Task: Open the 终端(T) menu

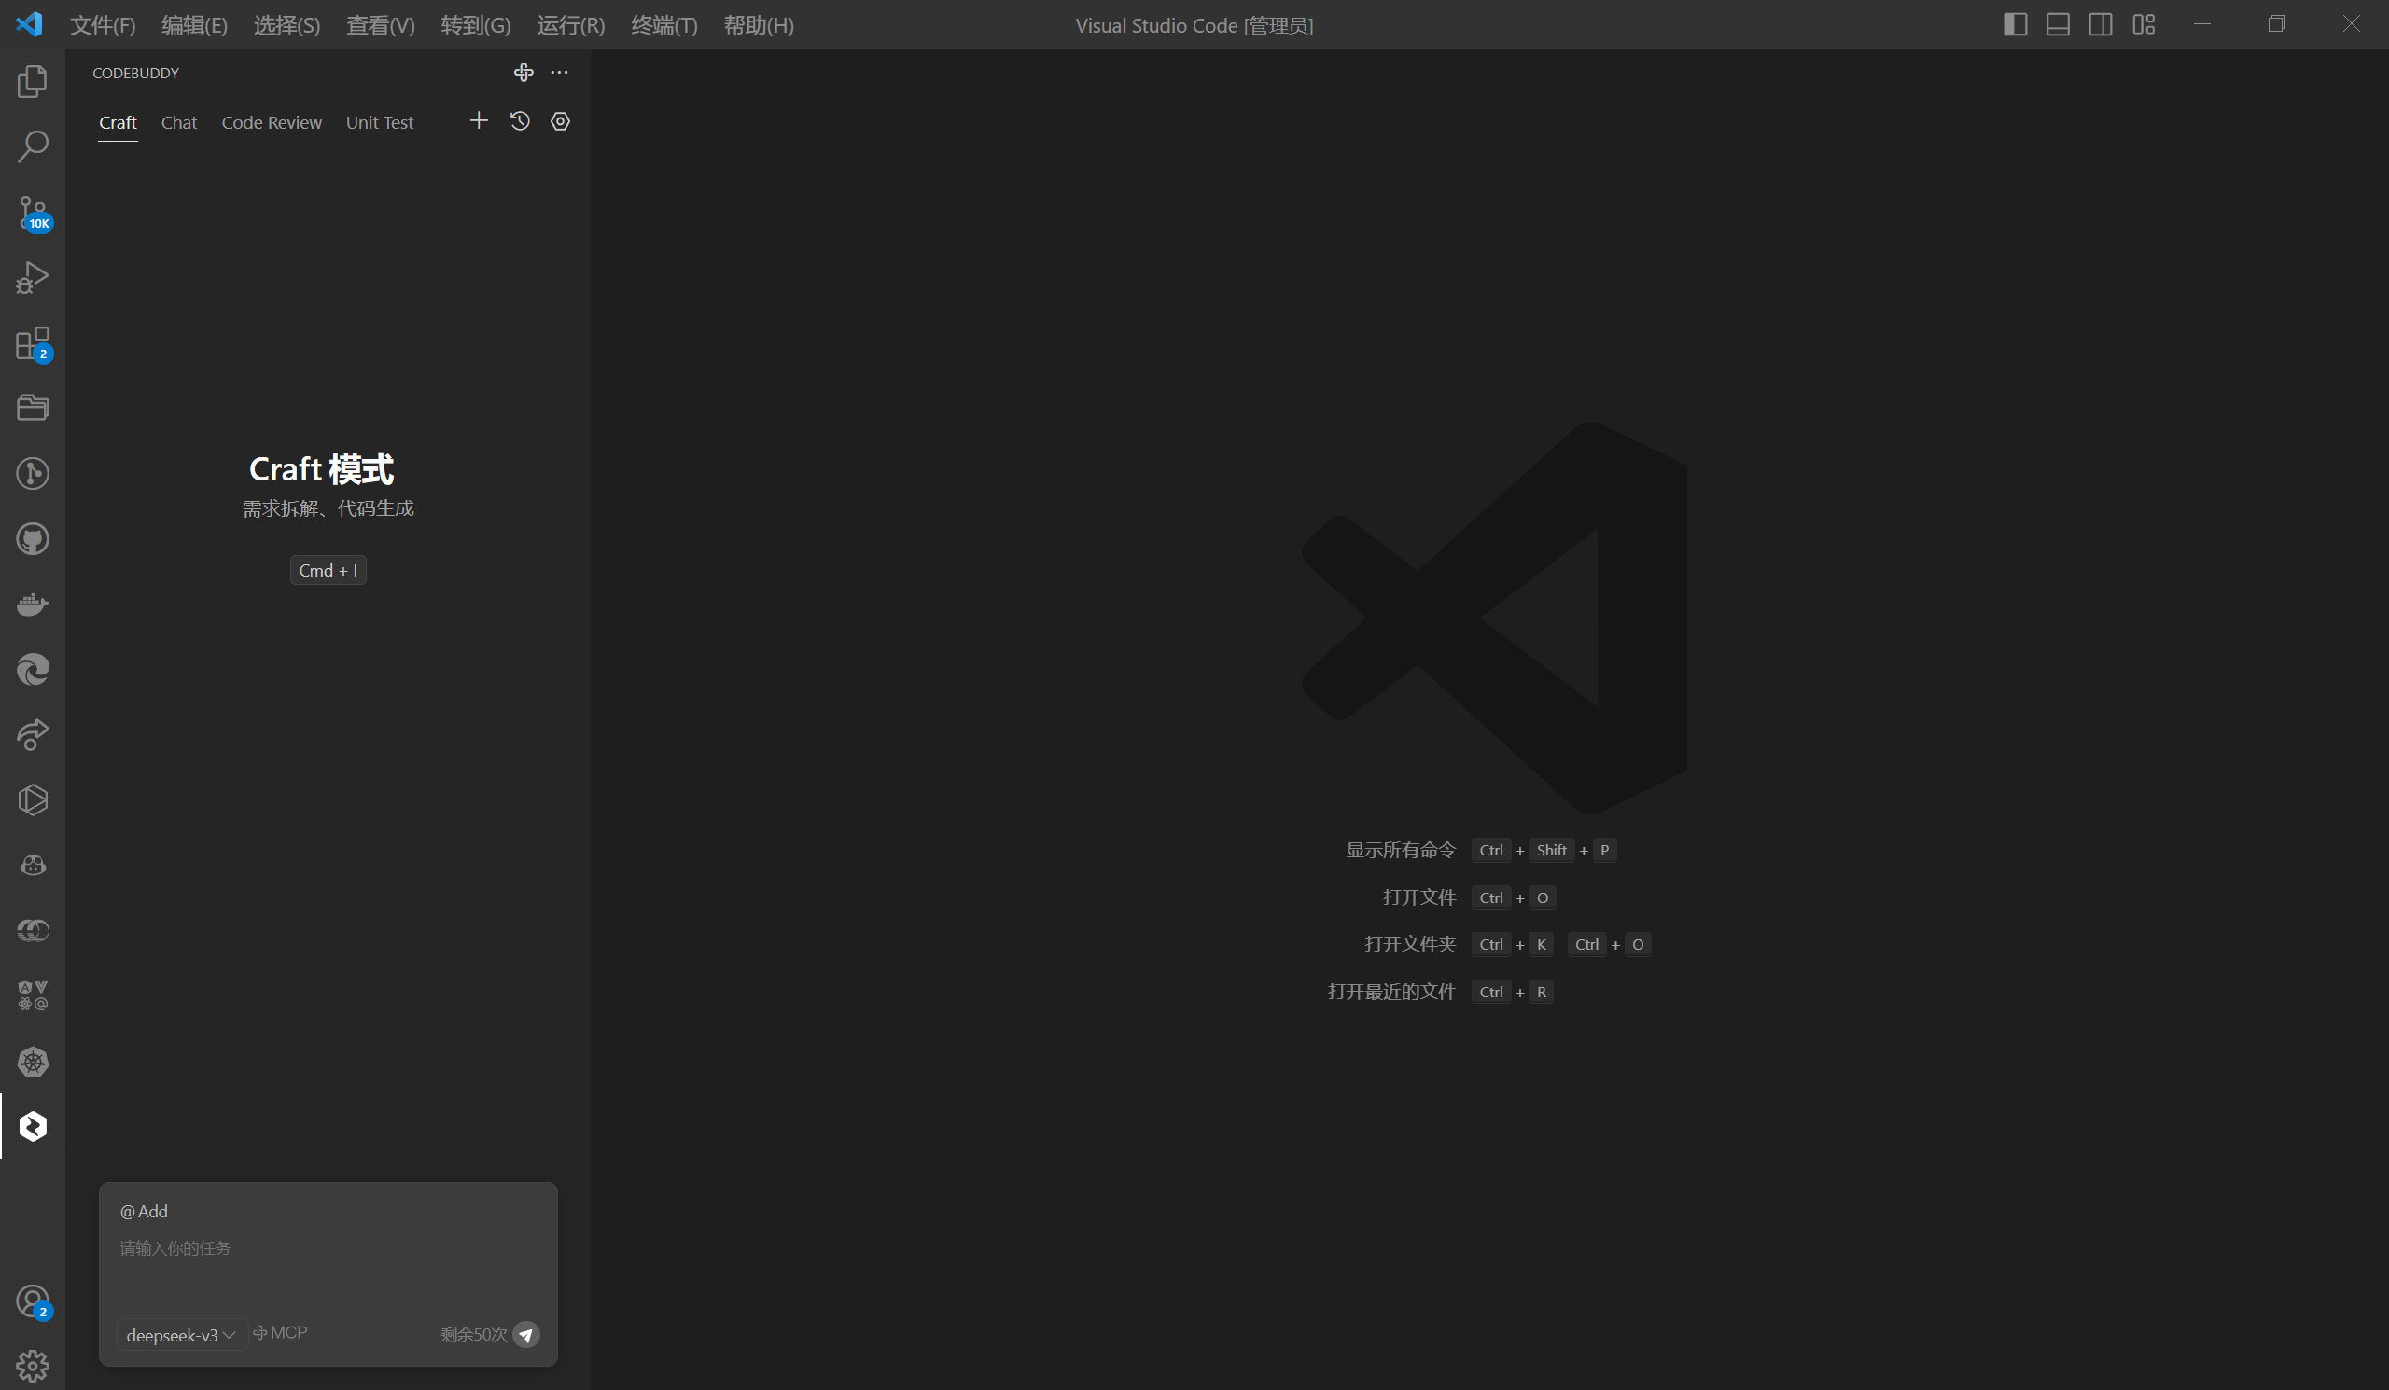Action: click(x=664, y=25)
